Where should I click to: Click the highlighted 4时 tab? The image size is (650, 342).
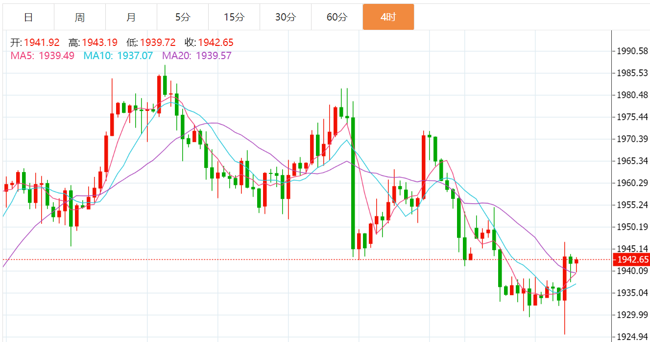[388, 17]
